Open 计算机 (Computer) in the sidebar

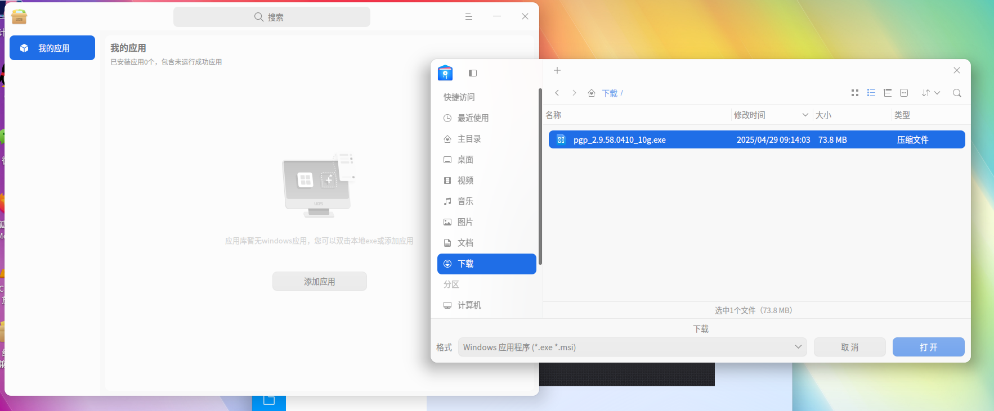tap(487, 305)
